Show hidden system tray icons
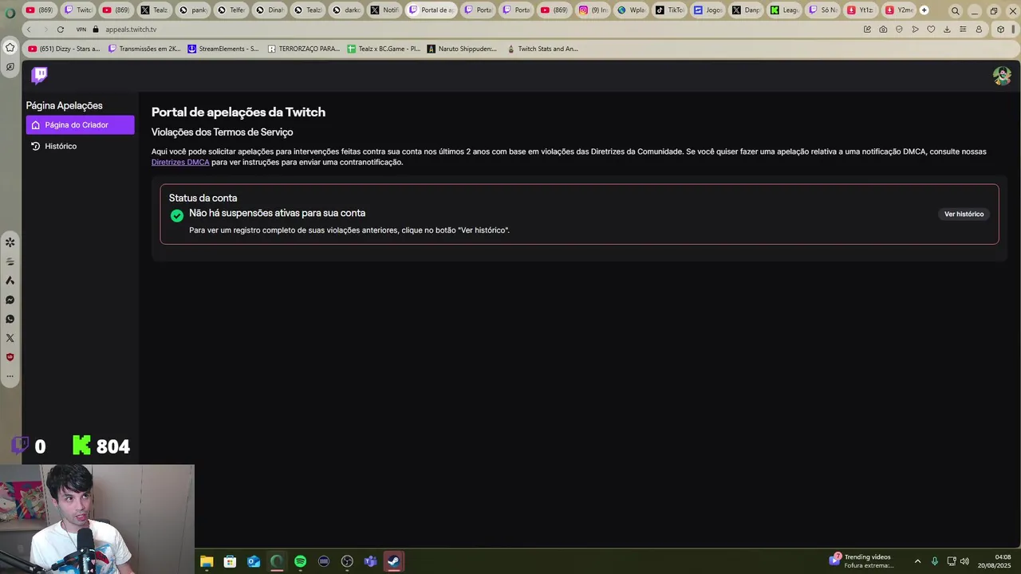The height and width of the screenshot is (574, 1021). 917,561
